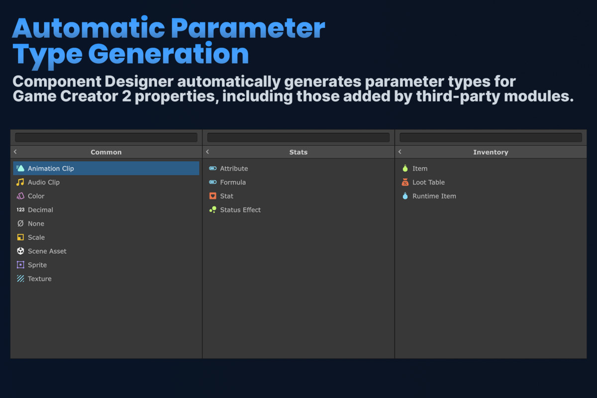The width and height of the screenshot is (597, 398).
Task: Click the Common header title
Action: pyautogui.click(x=106, y=152)
